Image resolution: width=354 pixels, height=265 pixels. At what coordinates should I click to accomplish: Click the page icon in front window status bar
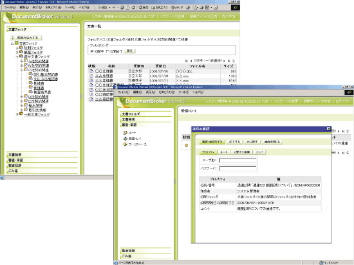coord(116,262)
